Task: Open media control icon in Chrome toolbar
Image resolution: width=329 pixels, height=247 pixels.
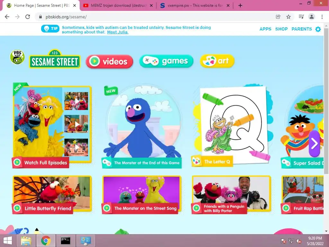Action: (301, 17)
